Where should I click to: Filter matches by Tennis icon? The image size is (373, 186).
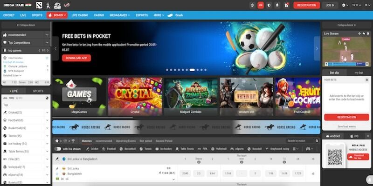141,149
